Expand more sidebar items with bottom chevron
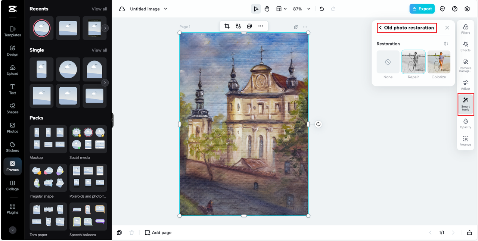The height and width of the screenshot is (241, 478). tap(12, 230)
